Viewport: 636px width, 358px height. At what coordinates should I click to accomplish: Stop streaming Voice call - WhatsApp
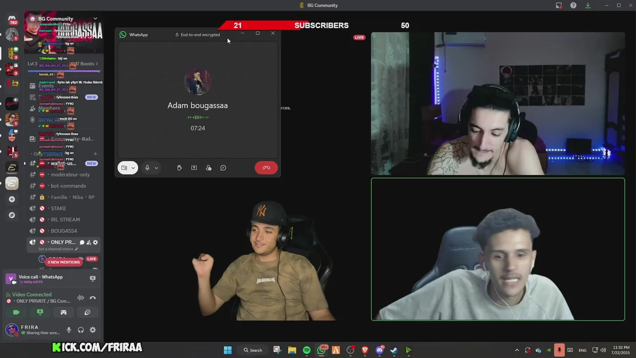[92, 278]
